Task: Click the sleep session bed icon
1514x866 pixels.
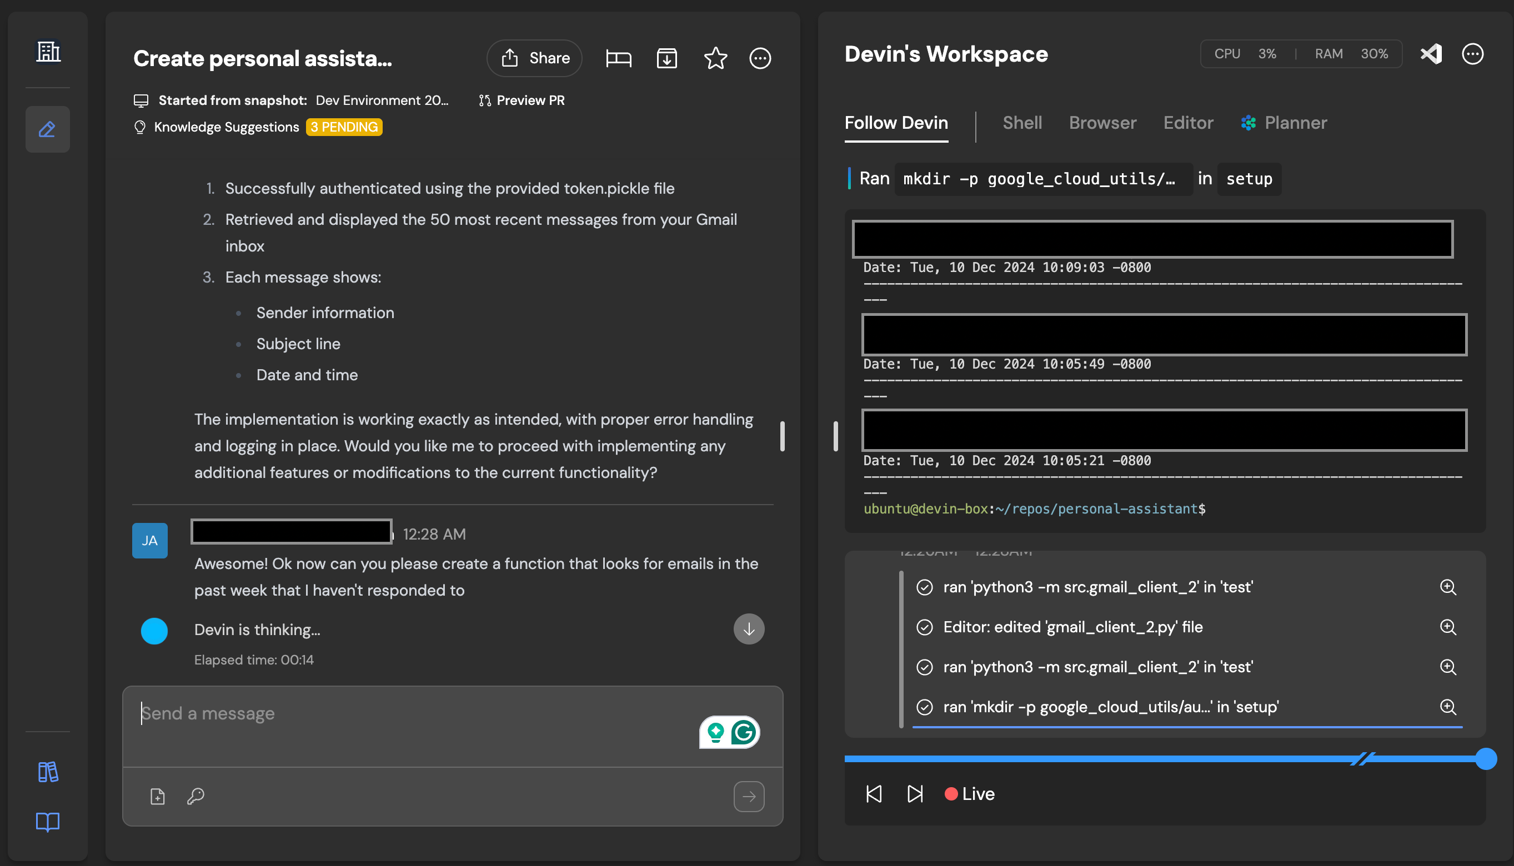Action: (618, 58)
